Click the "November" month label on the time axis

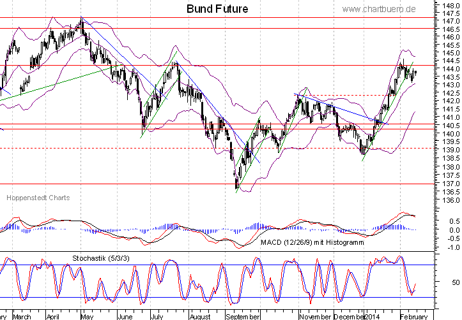[315, 317]
